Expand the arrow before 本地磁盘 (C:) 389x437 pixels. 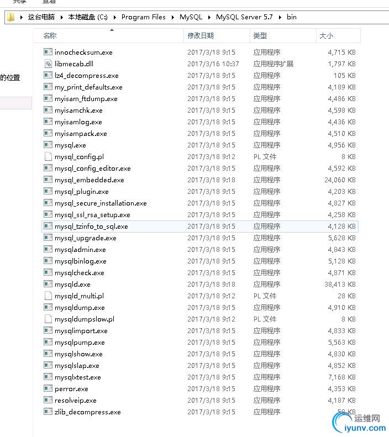pyautogui.click(x=61, y=17)
